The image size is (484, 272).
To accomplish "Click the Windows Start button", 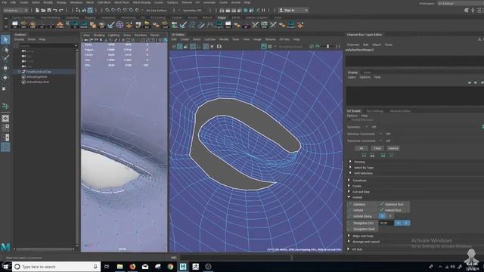I will point(6,267).
